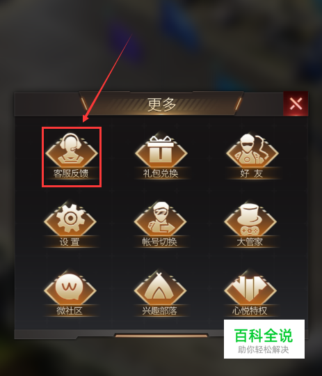Open the tent interest tribe icon
Viewport: 322px width, 376px height.
pos(160,288)
